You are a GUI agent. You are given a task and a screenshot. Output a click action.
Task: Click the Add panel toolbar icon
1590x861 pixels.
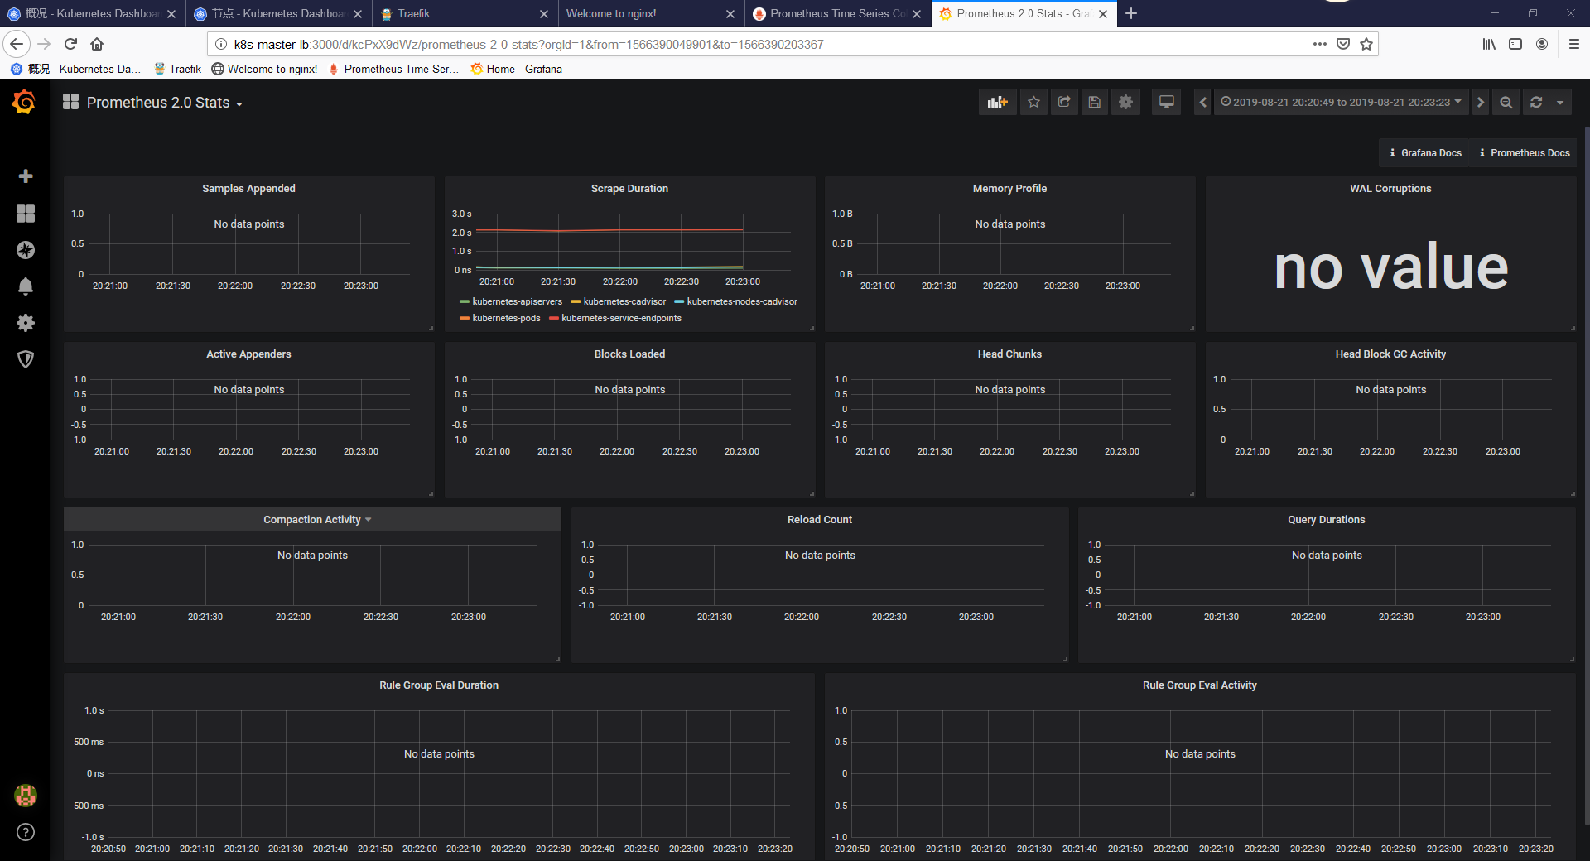[997, 102]
